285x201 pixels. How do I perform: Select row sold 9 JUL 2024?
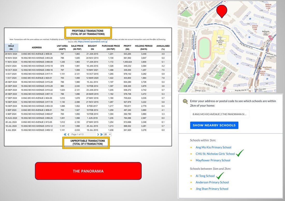click(x=88, y=130)
